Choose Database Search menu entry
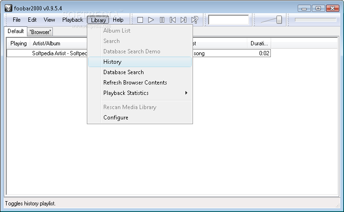This screenshot has height=212, width=344. click(x=140, y=72)
